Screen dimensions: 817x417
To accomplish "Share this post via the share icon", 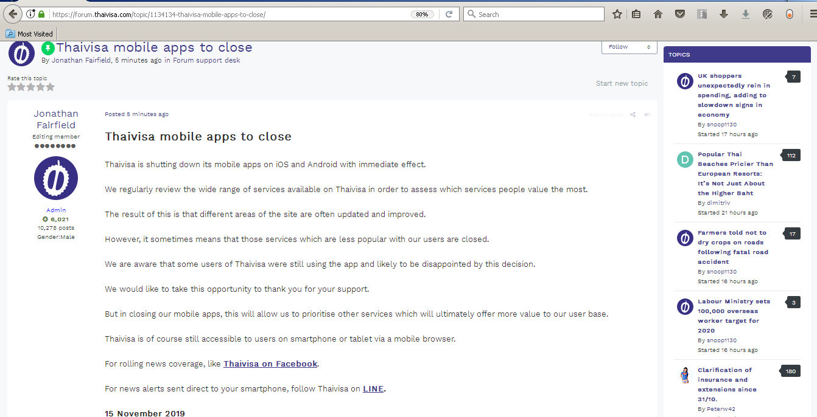I will (x=633, y=115).
